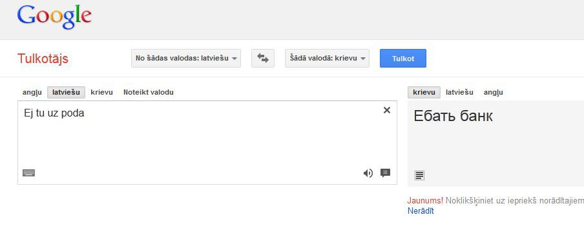This screenshot has width=584, height=235.
Task: Expand the 'No šādas valodas: latviešu' dropdown
Action: pyautogui.click(x=186, y=59)
